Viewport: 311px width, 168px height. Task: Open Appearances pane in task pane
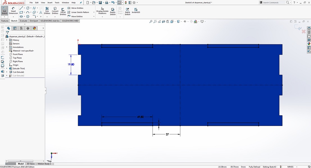(309, 44)
